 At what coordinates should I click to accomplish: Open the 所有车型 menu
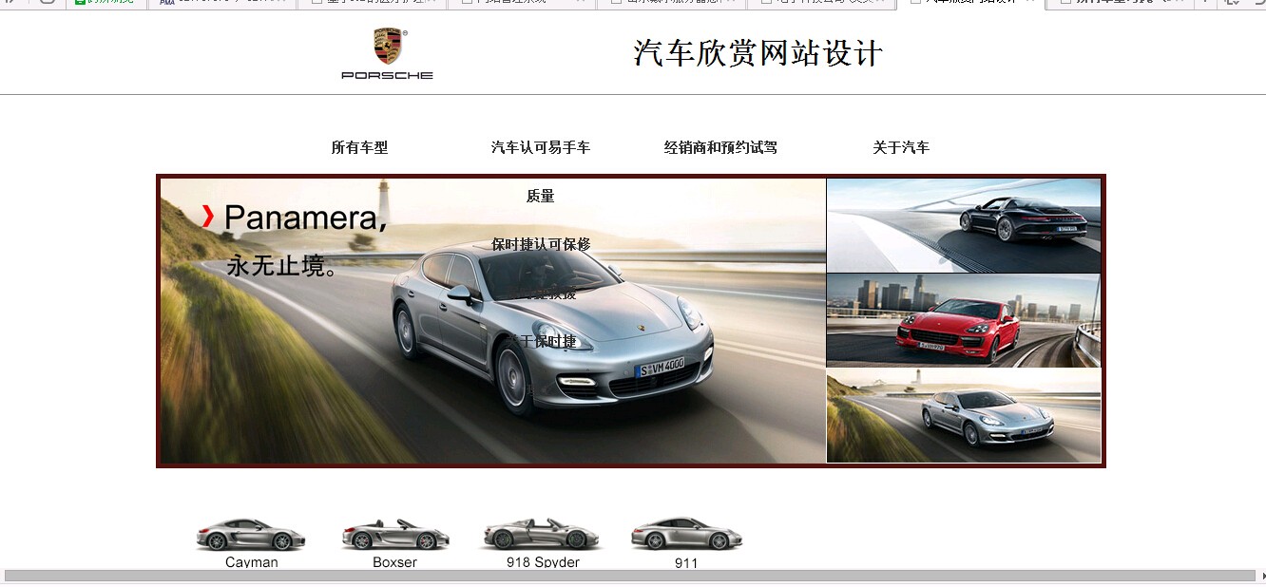tap(359, 147)
